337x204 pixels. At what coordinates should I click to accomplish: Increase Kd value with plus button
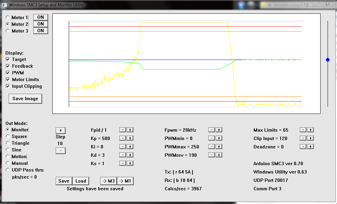click(130, 155)
